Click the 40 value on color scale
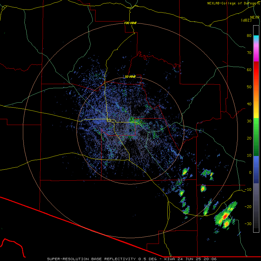Viewport: 261px width, 261px height. (x=249, y=104)
